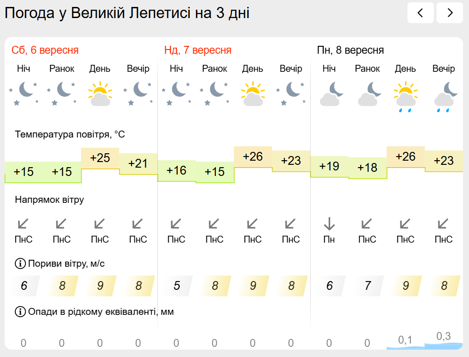Click Sunday daytime partly sunny icon
Image resolution: width=469 pixels, height=357 pixels.
(253, 94)
